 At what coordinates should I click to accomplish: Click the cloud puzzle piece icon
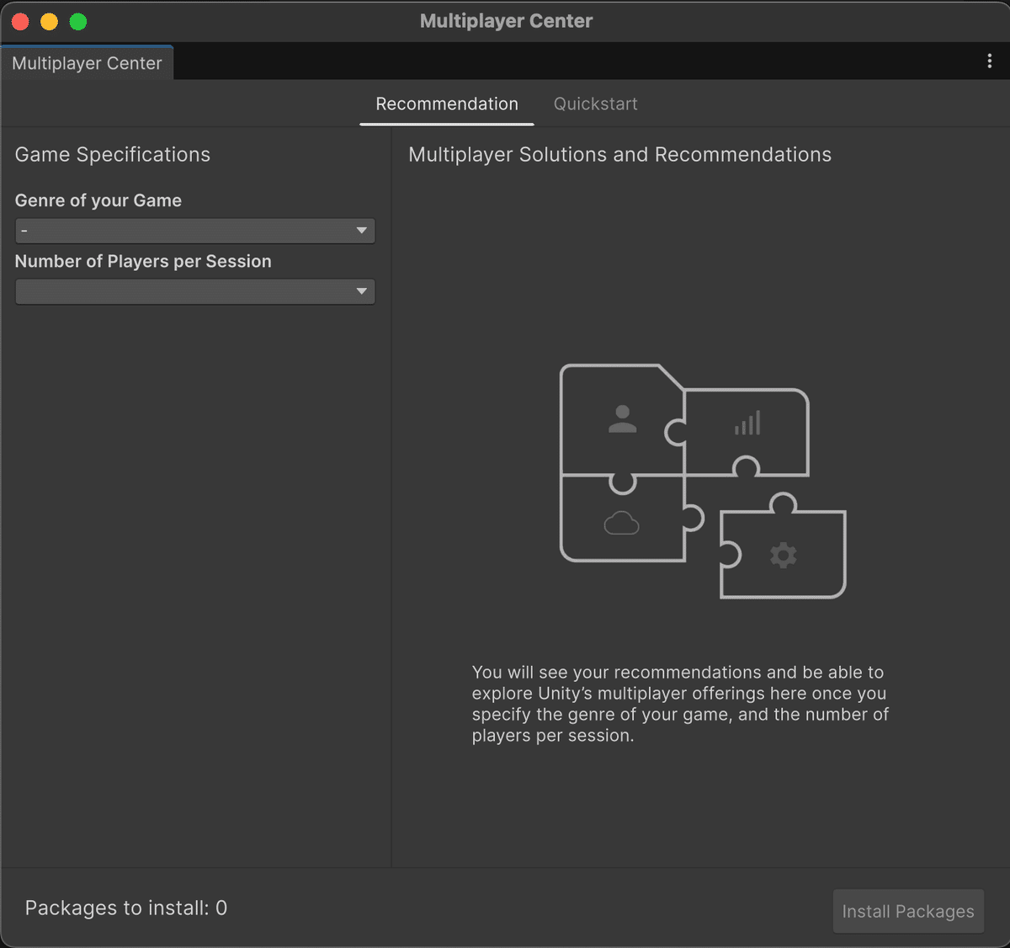pos(623,522)
